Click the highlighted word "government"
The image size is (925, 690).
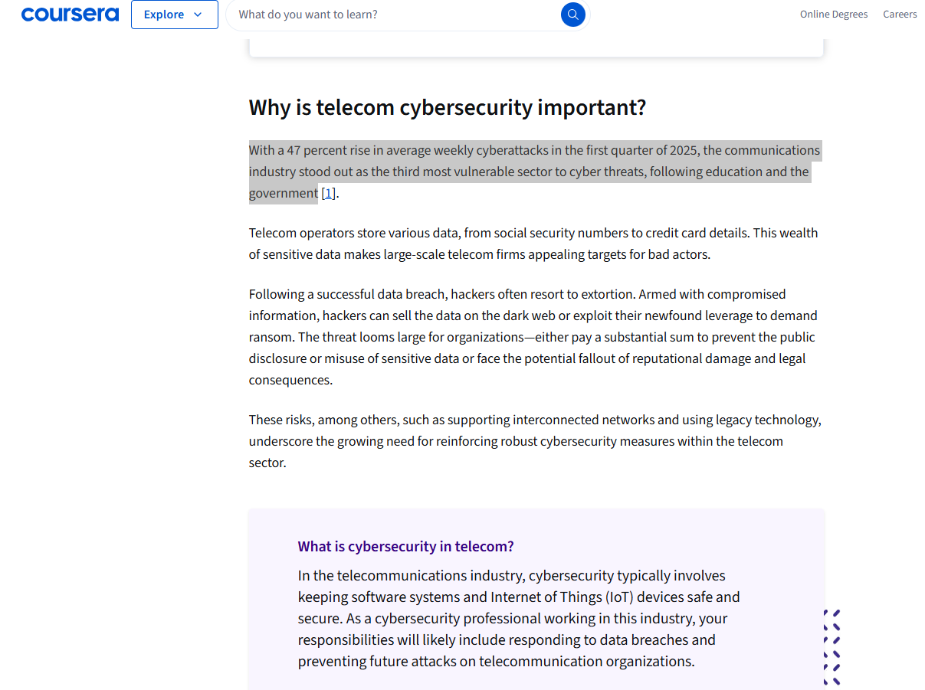coord(283,193)
